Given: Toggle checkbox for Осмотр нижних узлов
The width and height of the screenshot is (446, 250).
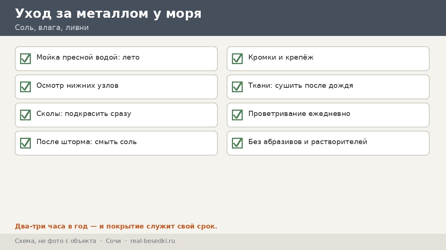Looking at the screenshot, I should click(25, 87).
